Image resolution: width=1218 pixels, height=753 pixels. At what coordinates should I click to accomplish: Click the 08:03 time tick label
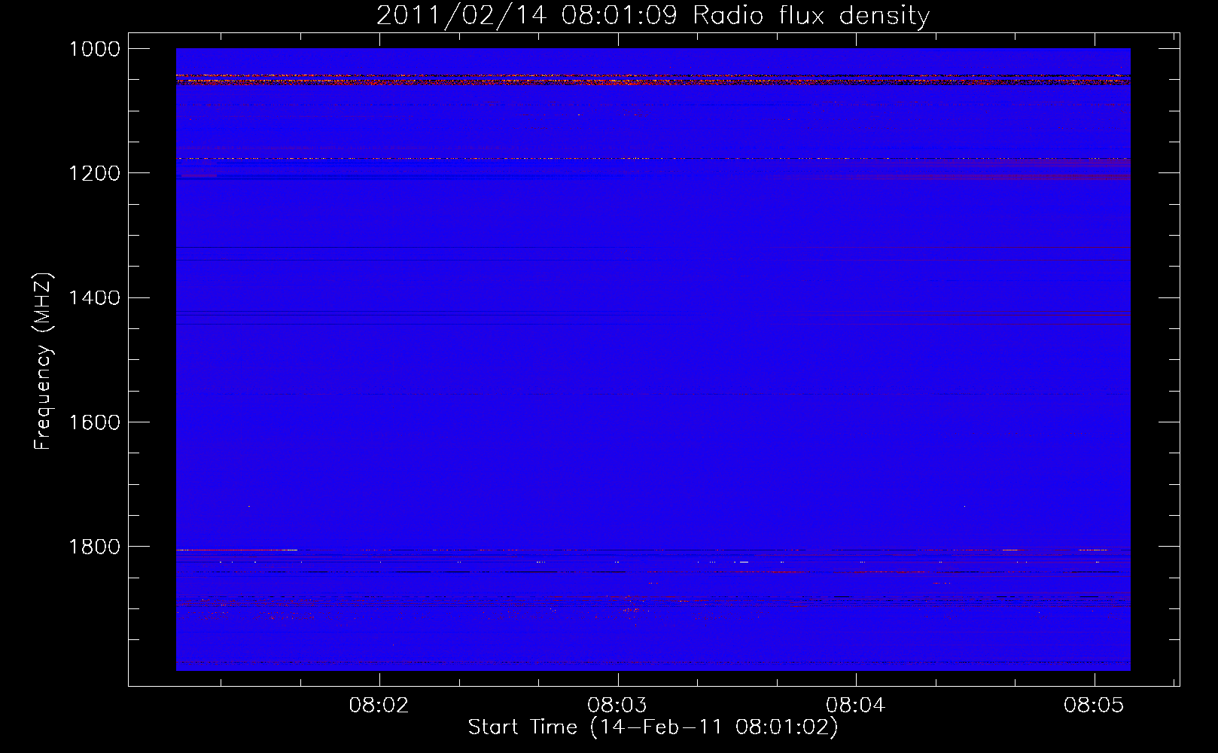coord(617,705)
